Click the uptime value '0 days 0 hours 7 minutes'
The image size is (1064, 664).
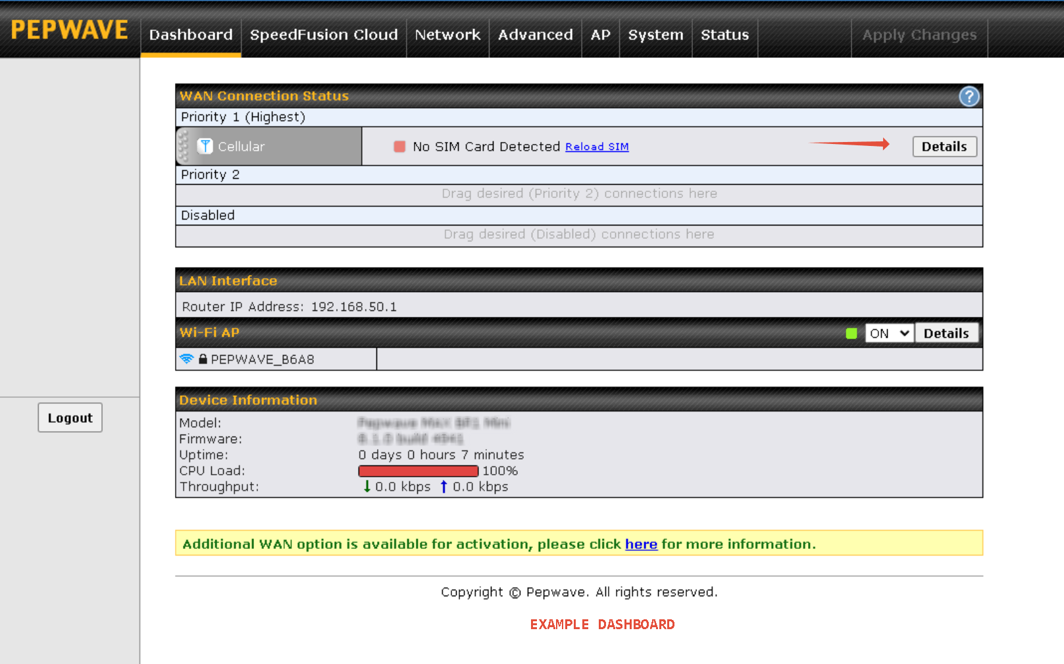(441, 455)
